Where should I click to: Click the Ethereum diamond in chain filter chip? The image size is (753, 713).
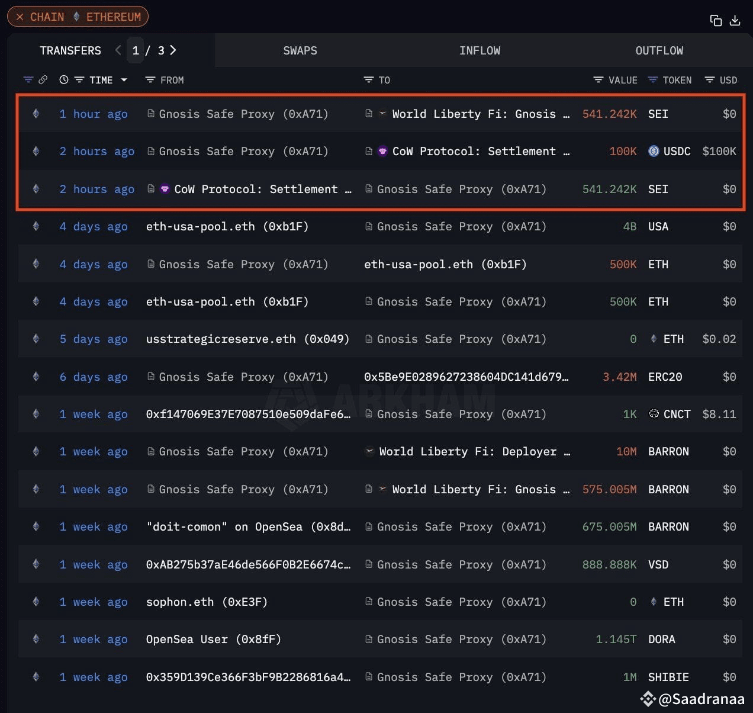point(76,17)
